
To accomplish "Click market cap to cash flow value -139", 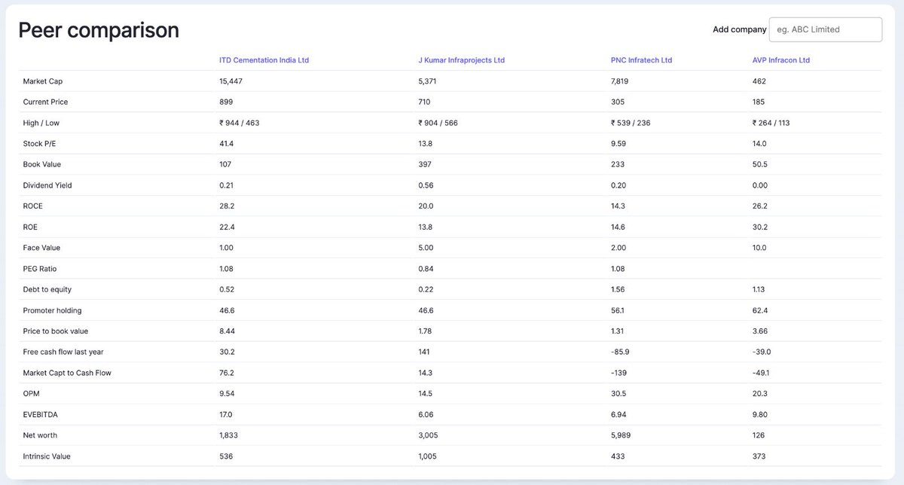I will 619,373.
